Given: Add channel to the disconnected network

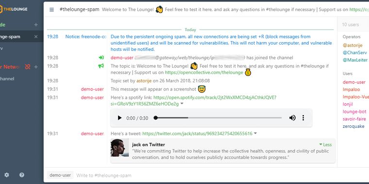Looking at the screenshot, I should (36, 67).
